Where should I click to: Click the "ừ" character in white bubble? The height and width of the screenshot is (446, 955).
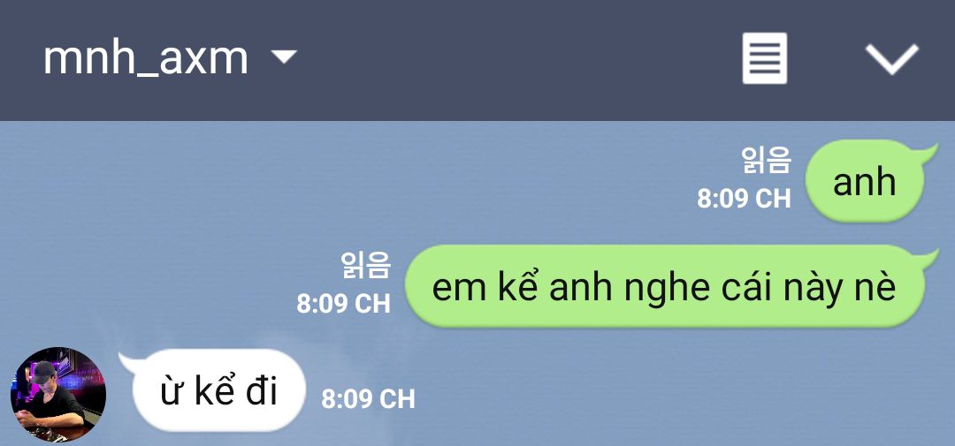172,392
